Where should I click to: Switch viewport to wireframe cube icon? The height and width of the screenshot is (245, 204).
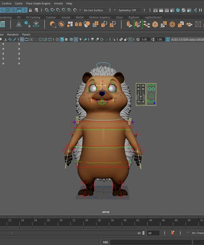point(57,39)
